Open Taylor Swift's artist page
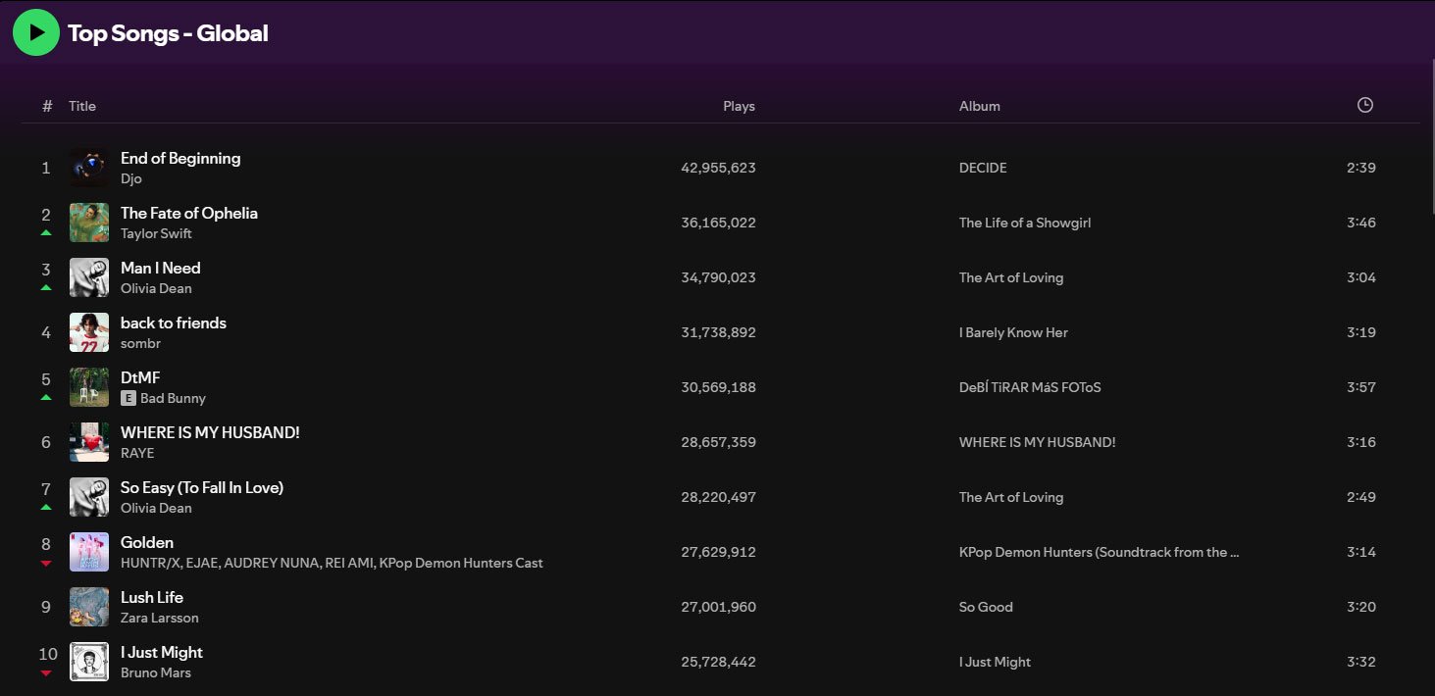This screenshot has width=1435, height=696. (x=156, y=233)
